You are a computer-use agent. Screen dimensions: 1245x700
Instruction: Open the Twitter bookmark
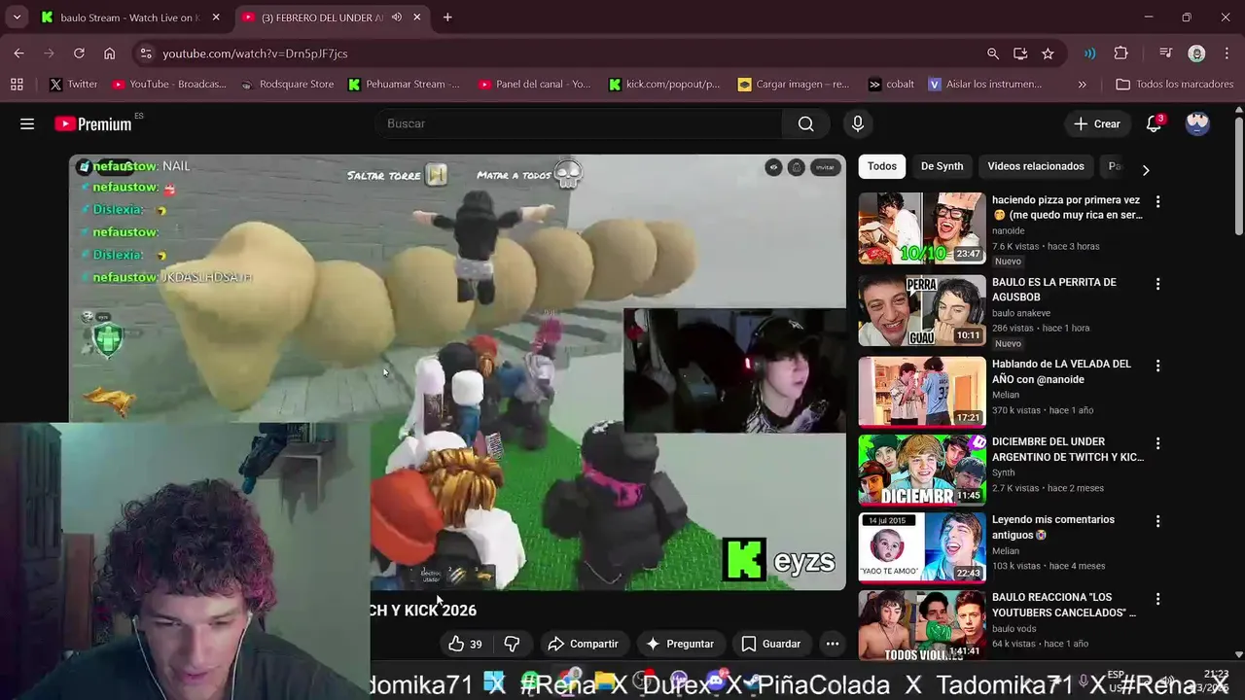[x=74, y=85]
